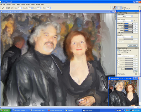Open the Stroke options flyout arrow

coord(137,56)
